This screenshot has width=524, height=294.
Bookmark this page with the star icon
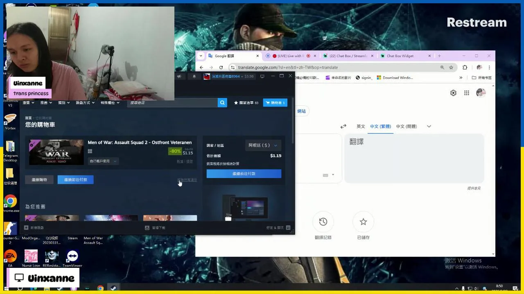pos(451,67)
